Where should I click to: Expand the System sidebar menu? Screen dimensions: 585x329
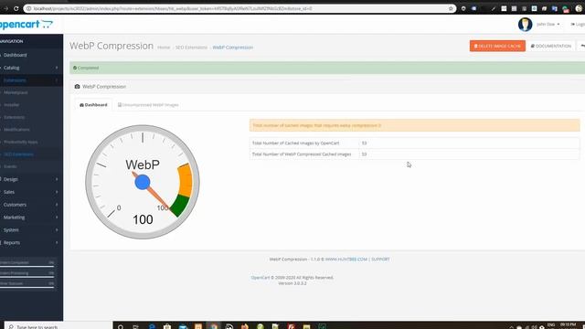pos(31,230)
